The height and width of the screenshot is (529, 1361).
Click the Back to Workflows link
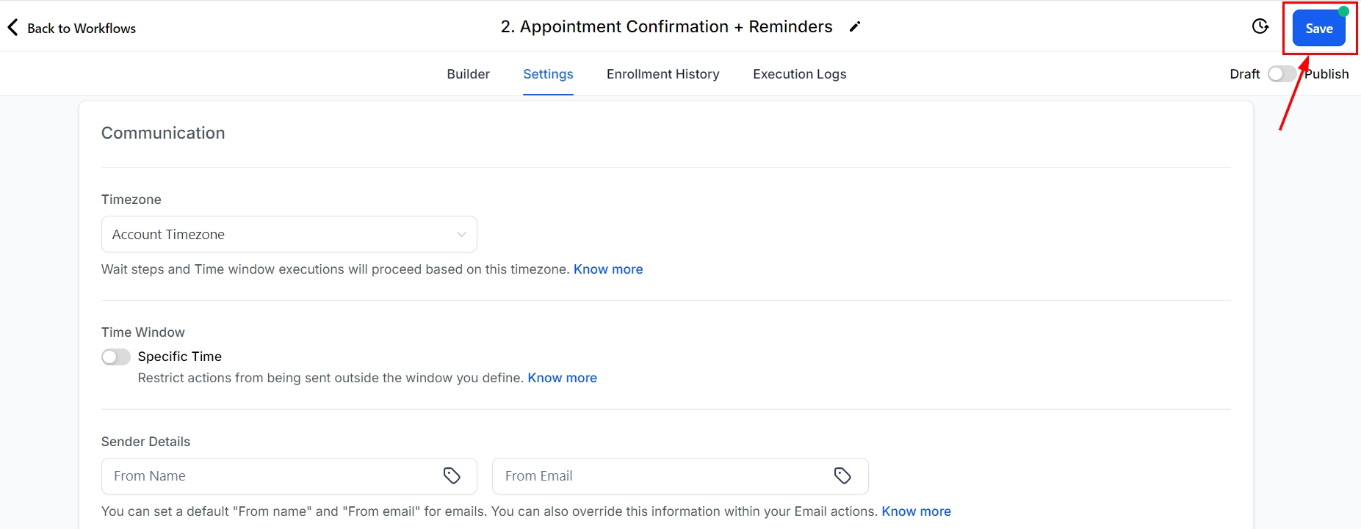[81, 29]
